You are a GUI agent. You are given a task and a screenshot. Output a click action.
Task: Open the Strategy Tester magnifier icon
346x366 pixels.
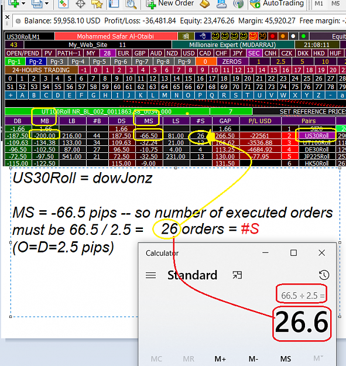click(x=131, y=4)
